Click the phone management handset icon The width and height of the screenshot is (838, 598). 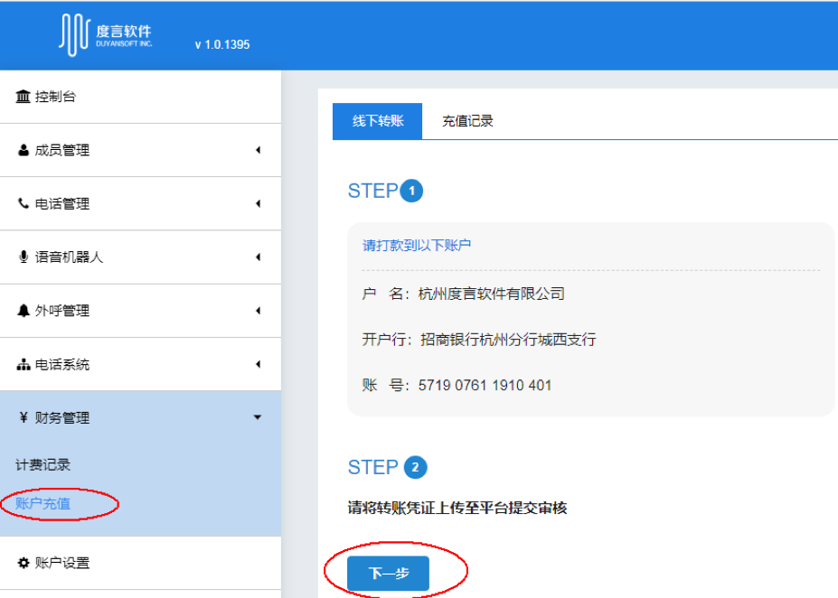click(x=24, y=203)
